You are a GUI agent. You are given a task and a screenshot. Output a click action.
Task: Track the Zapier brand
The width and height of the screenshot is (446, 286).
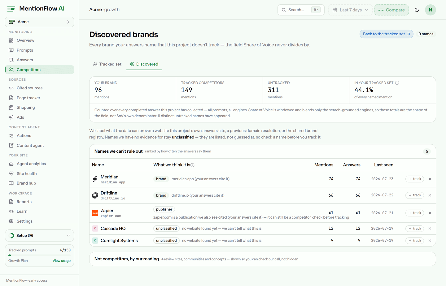415,213
